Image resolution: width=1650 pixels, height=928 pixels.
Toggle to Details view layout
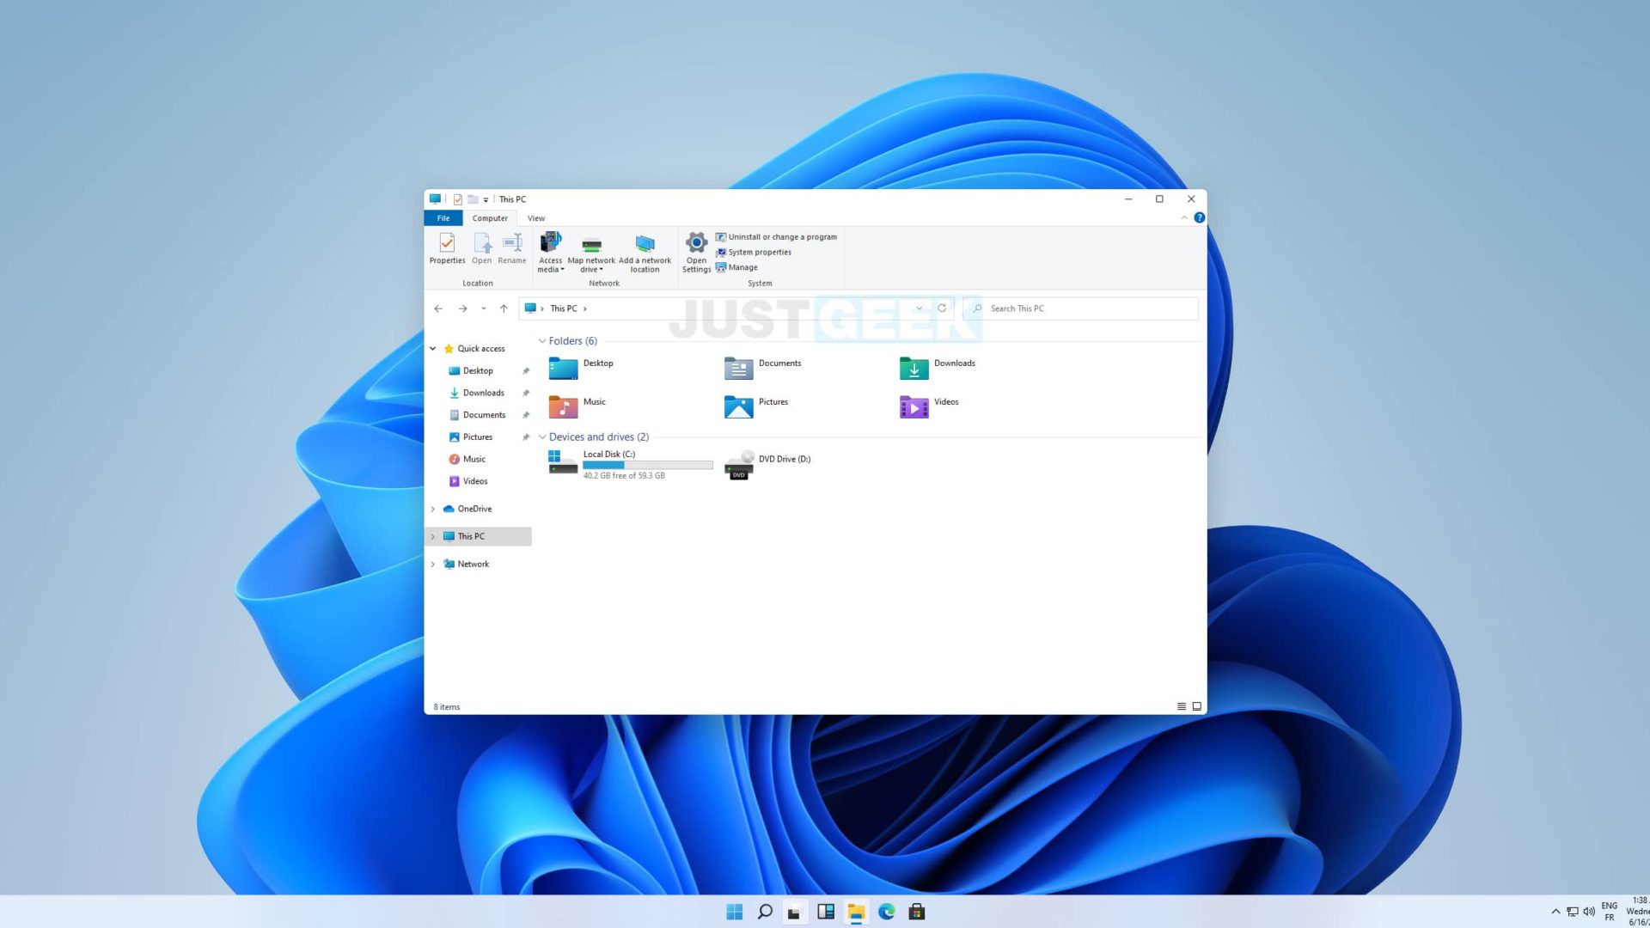point(1181,706)
